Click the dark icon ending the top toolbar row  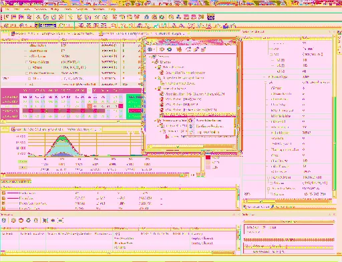coord(210,17)
